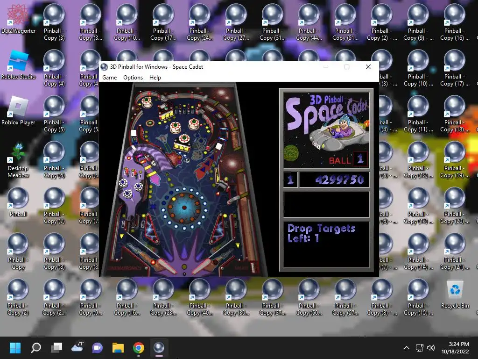Open network settings from the tray
The height and width of the screenshot is (359, 478).
tap(420, 348)
